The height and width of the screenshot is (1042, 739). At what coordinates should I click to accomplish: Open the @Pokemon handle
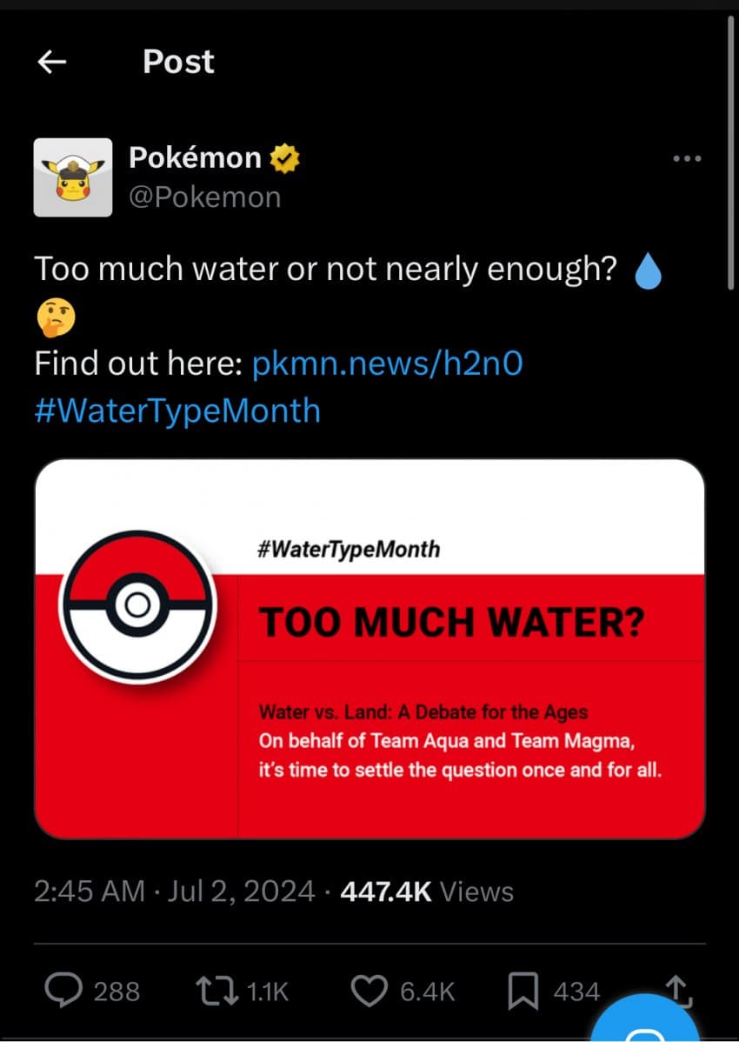(x=204, y=197)
